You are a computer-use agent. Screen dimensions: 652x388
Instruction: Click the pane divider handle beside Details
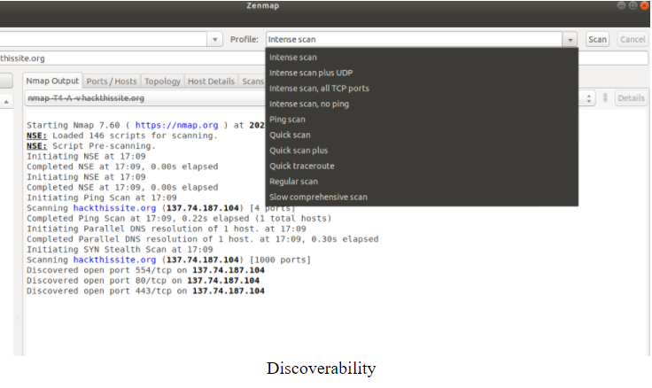[605, 97]
